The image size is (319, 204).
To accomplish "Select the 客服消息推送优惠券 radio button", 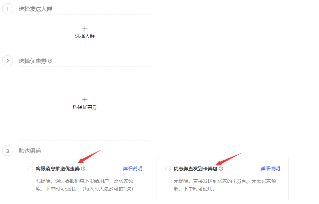I will 30,169.
